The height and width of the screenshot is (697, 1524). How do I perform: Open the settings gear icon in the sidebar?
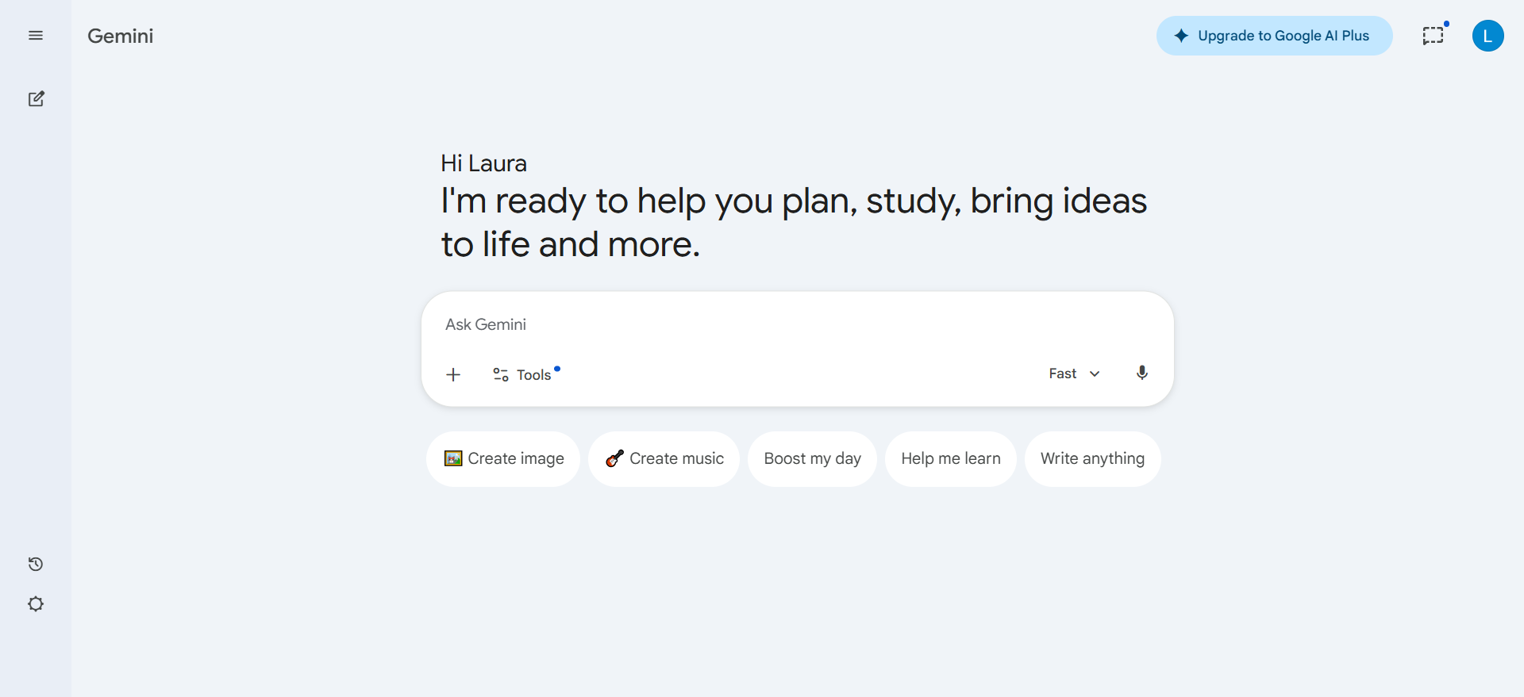coord(36,604)
